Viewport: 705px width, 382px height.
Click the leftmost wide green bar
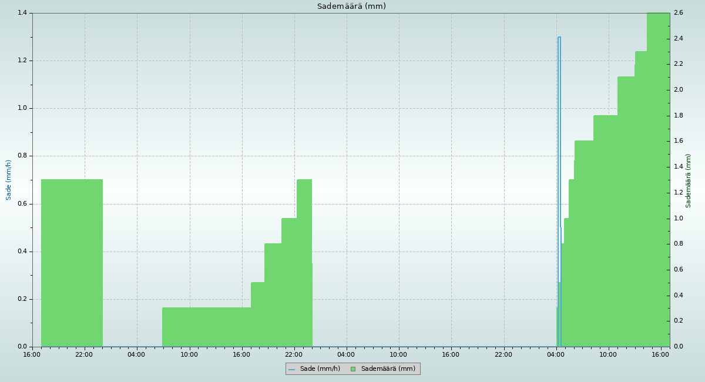coord(72,263)
